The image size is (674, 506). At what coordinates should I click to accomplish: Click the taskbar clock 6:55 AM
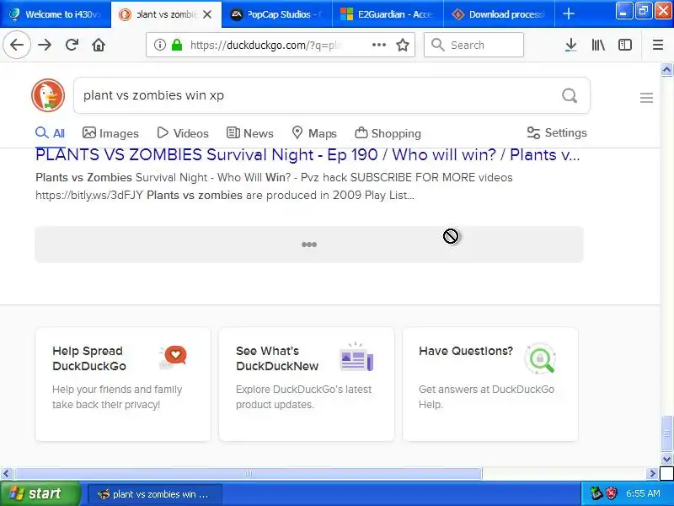coord(643,493)
